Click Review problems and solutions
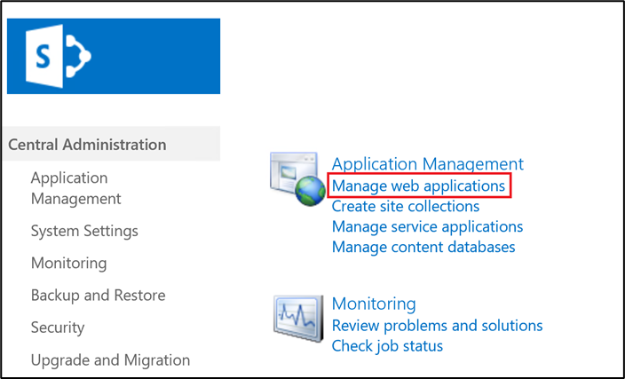 coord(437,326)
